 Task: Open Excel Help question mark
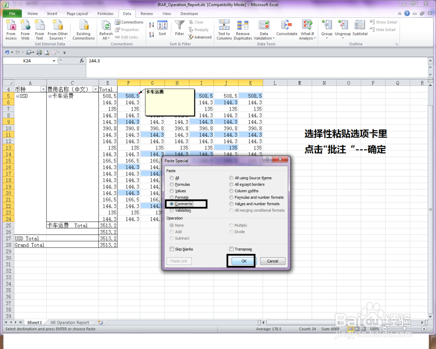(407, 14)
